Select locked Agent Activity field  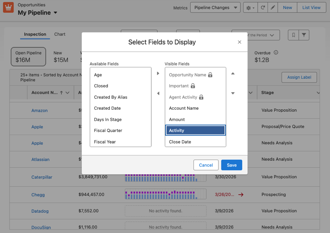[x=195, y=97]
